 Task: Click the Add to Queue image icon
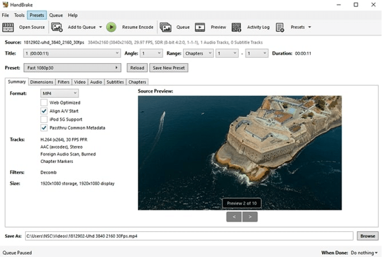pos(57,27)
